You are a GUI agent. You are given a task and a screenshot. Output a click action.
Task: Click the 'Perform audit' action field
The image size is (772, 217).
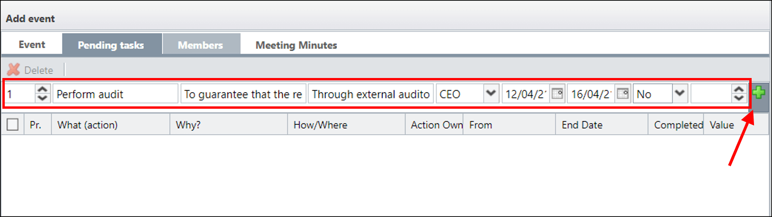pos(116,94)
